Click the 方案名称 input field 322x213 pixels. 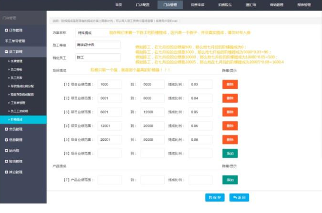(93, 32)
